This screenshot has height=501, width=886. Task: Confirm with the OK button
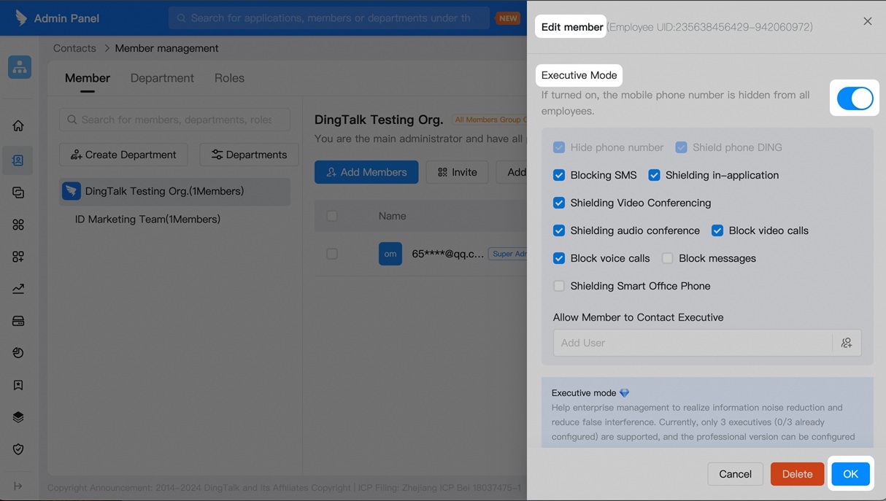850,474
